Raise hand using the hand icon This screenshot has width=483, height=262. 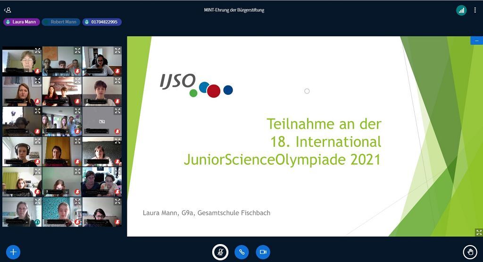click(x=469, y=252)
